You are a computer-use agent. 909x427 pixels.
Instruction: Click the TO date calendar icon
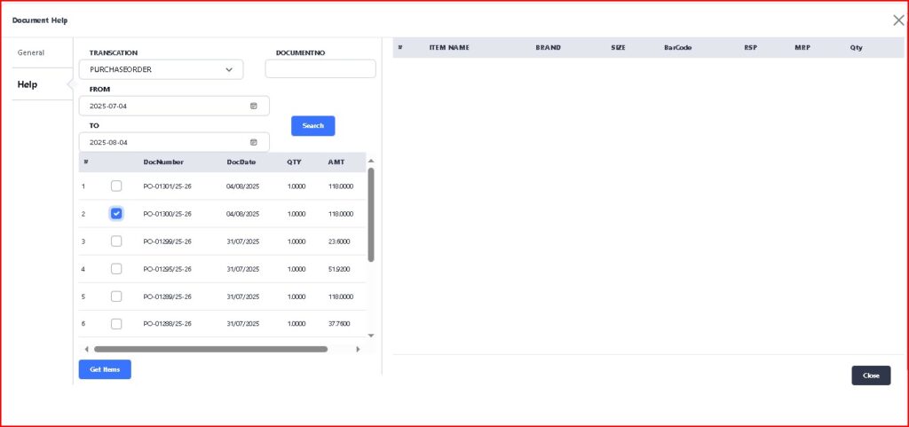[253, 142]
